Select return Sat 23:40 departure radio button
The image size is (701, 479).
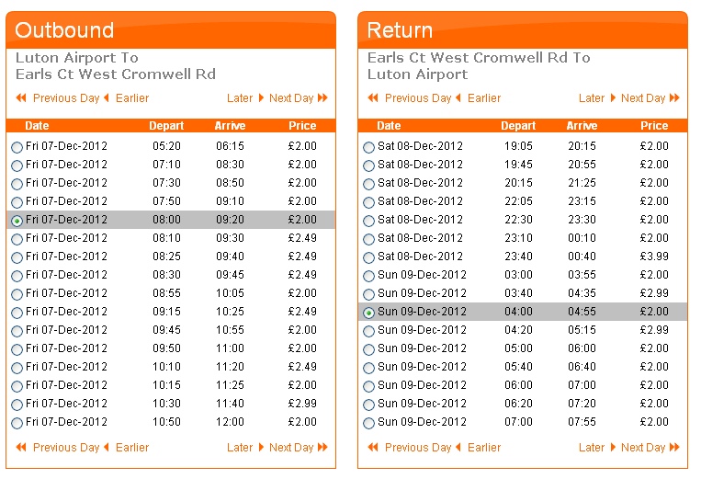tap(368, 257)
